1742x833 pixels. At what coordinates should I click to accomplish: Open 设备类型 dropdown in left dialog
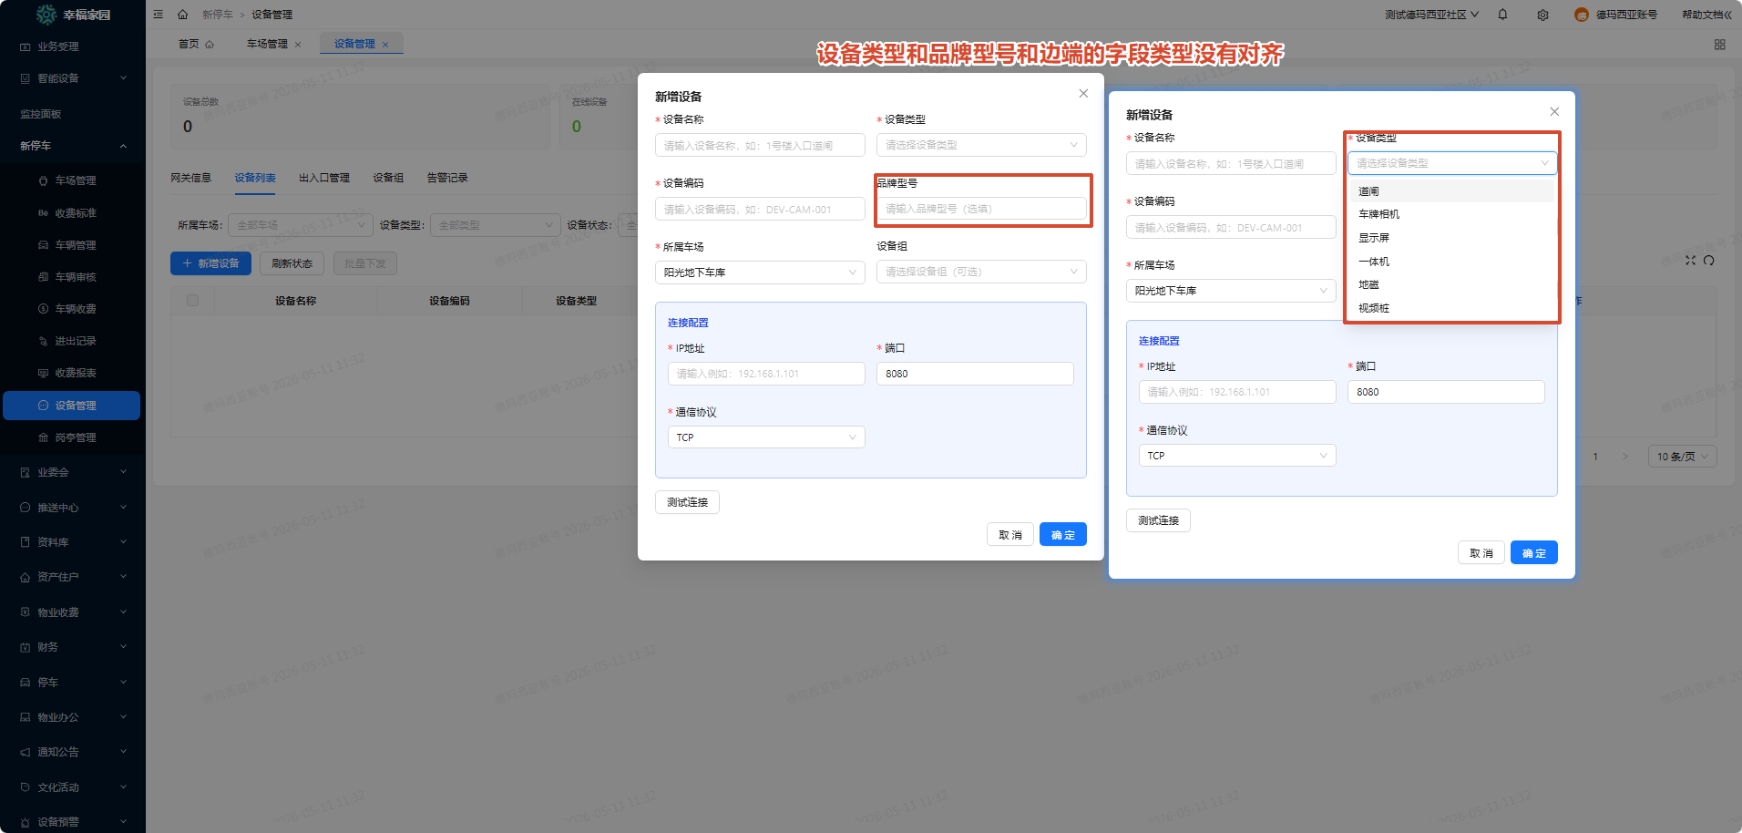pyautogui.click(x=981, y=145)
